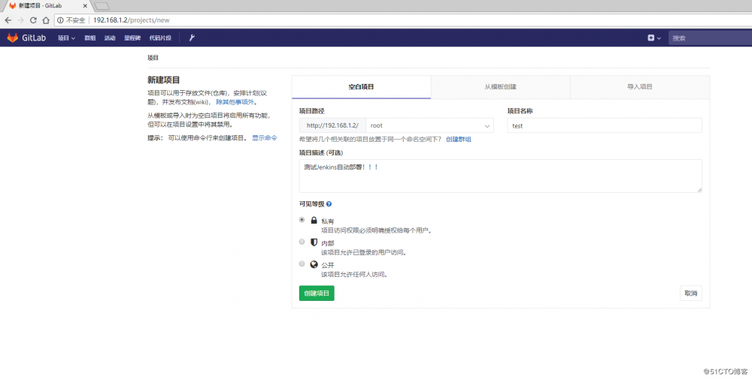Open a new browser tab
The image size is (752, 379).
tap(102, 6)
